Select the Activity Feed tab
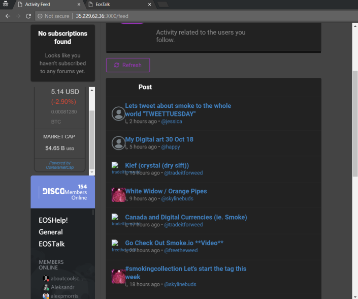Screen dimensions: 358x299 (38, 5)
